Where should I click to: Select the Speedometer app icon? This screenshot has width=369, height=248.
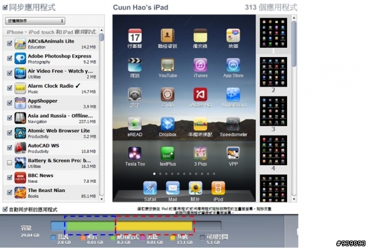coord(233,124)
